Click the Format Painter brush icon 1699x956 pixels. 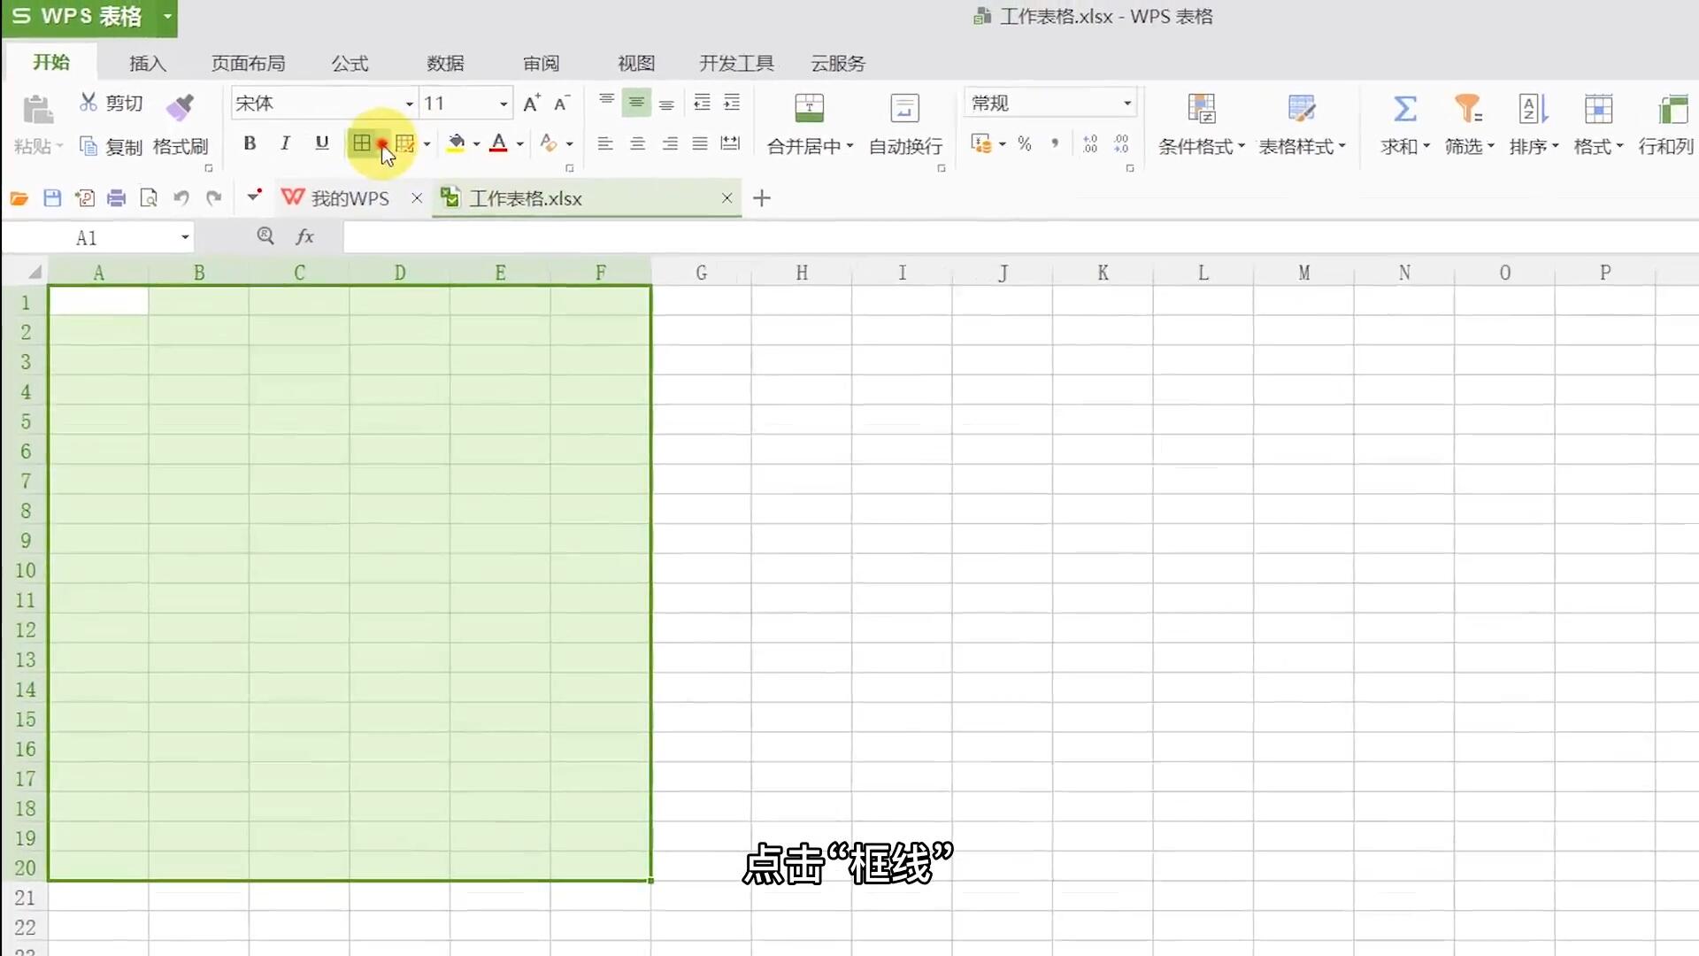[180, 108]
